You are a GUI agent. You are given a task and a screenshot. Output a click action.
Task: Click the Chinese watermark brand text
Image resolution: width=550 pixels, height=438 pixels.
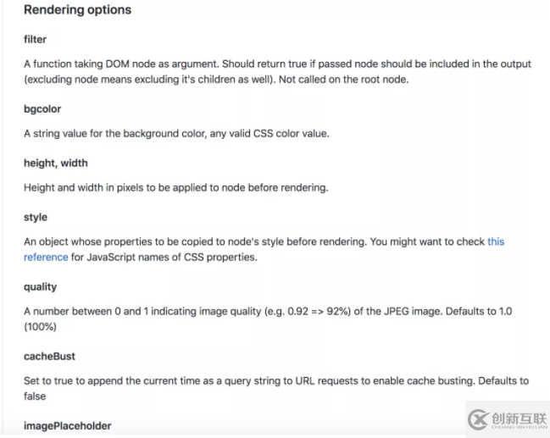click(519, 419)
